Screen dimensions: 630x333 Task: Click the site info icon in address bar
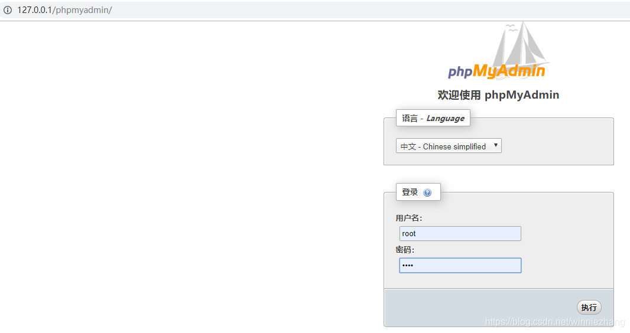pos(8,10)
